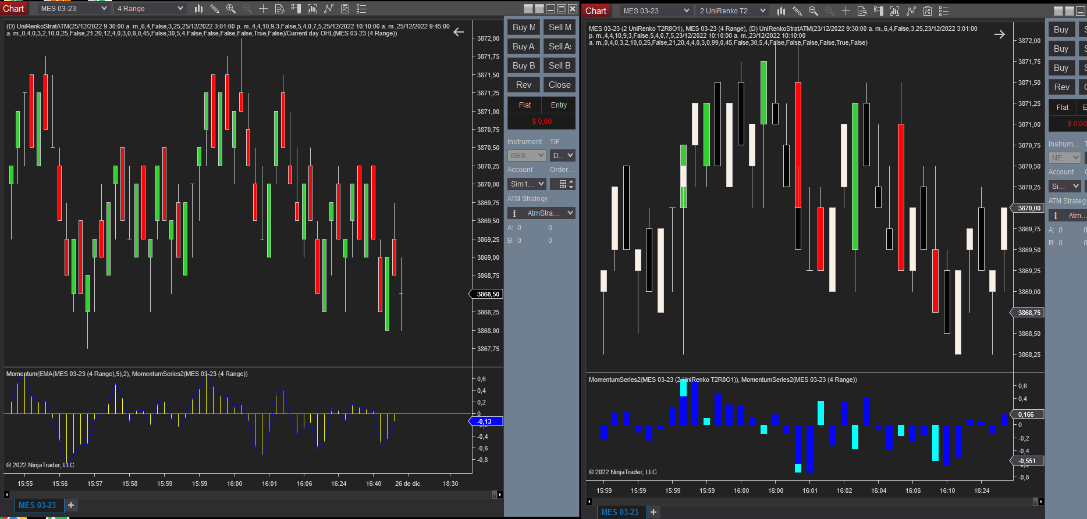Viewport: 1087px width, 519px height.
Task: Click Sell Market button in left trader
Action: [x=560, y=27]
